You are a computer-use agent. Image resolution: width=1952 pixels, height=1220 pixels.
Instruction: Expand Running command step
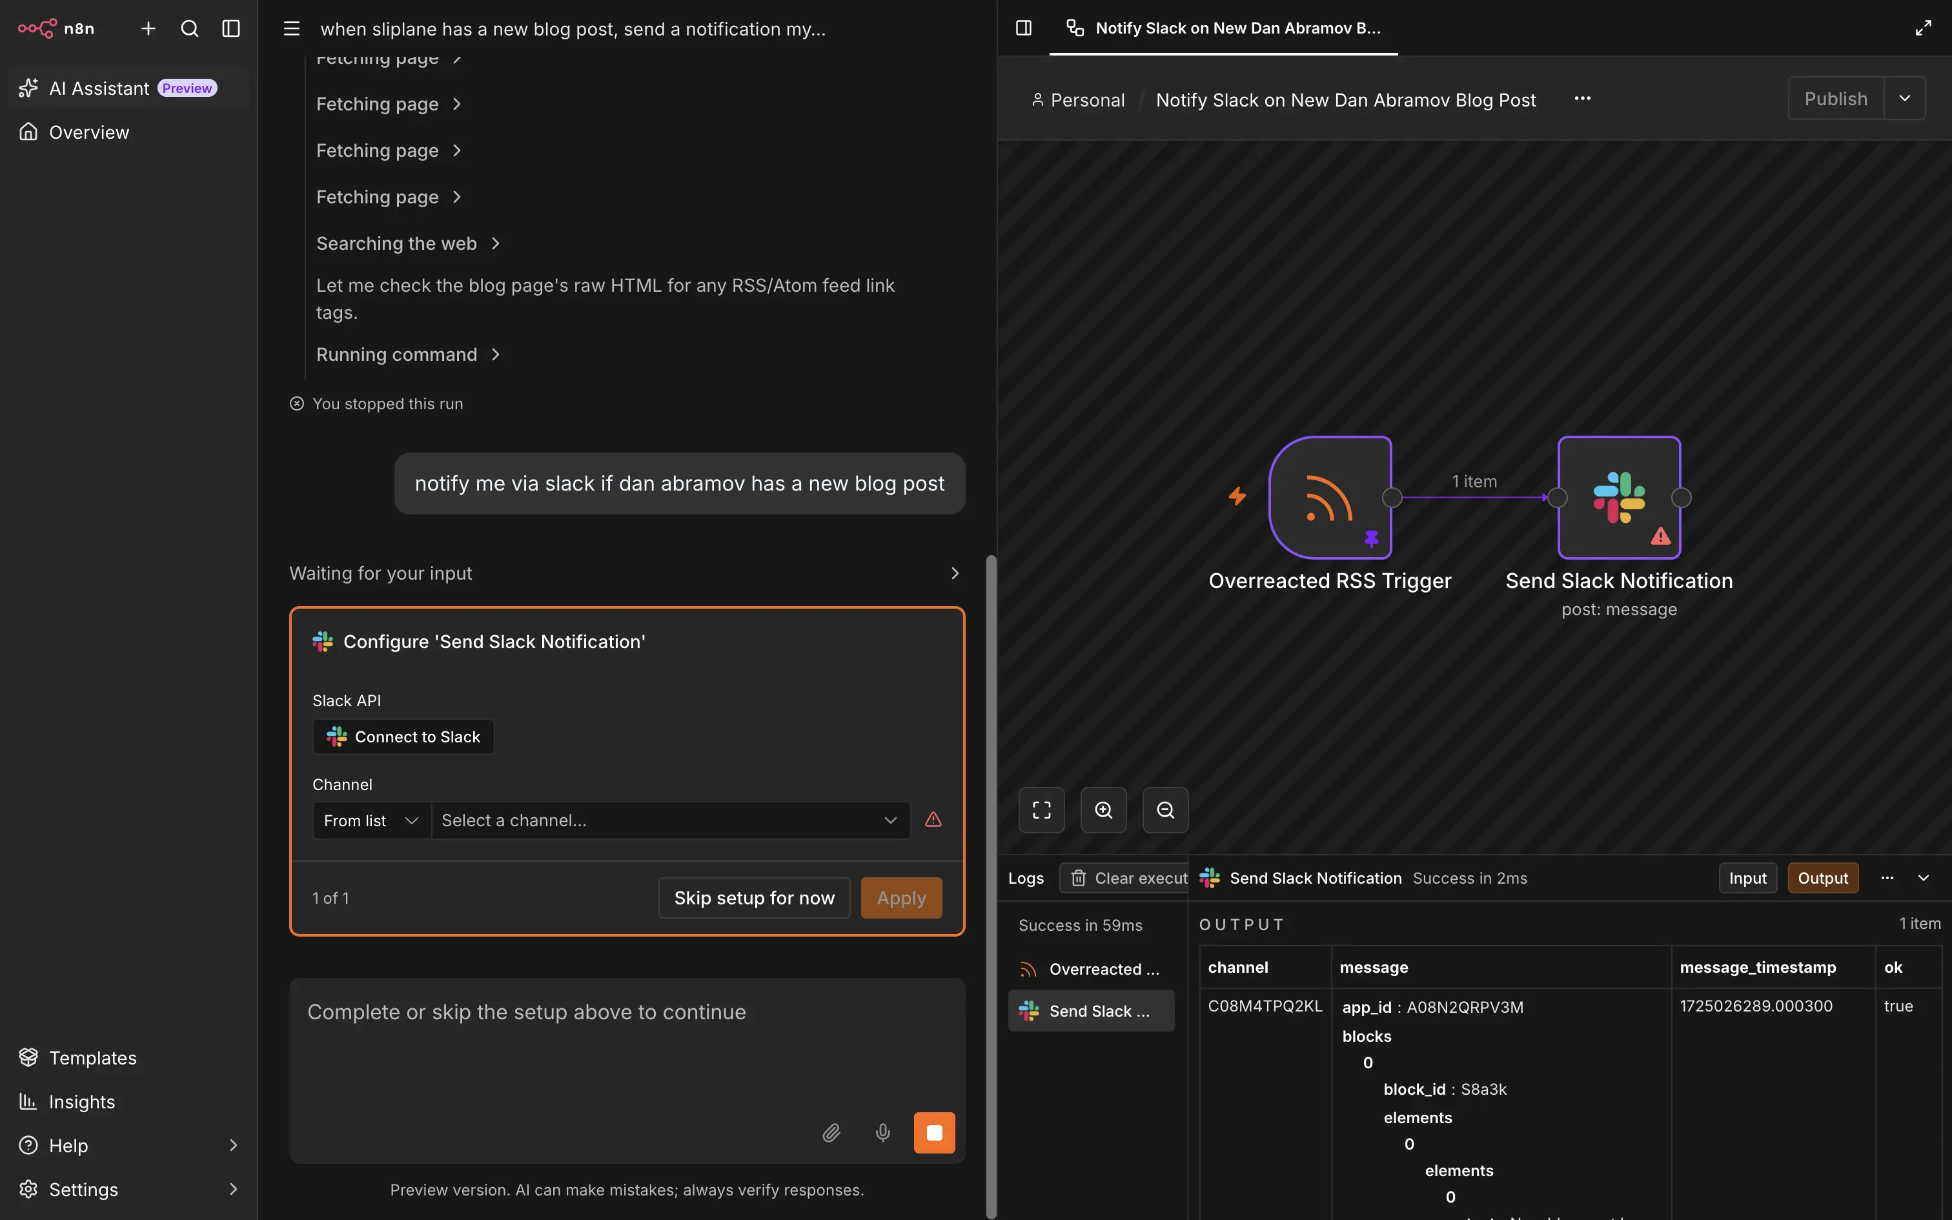pyautogui.click(x=408, y=354)
